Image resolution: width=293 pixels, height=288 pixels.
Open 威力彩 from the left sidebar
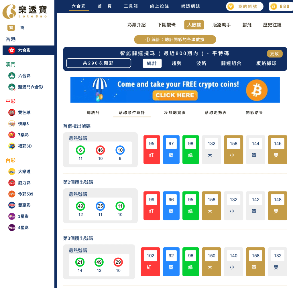click(18, 183)
